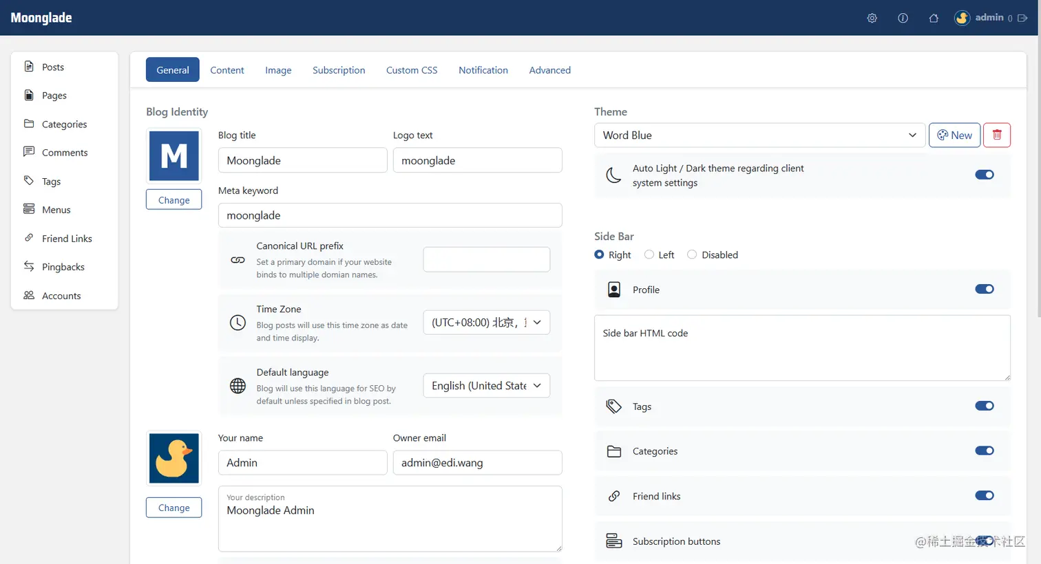Screen dimensions: 1041x564
Task: Click the Owner email input field
Action: 478,463
